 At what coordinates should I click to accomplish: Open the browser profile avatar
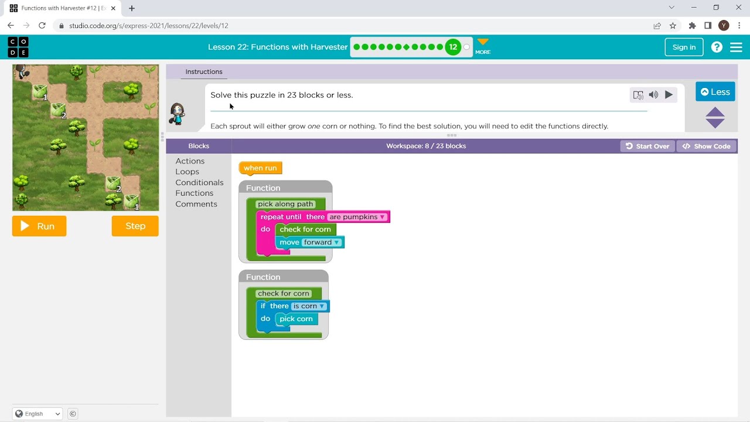[x=724, y=25]
